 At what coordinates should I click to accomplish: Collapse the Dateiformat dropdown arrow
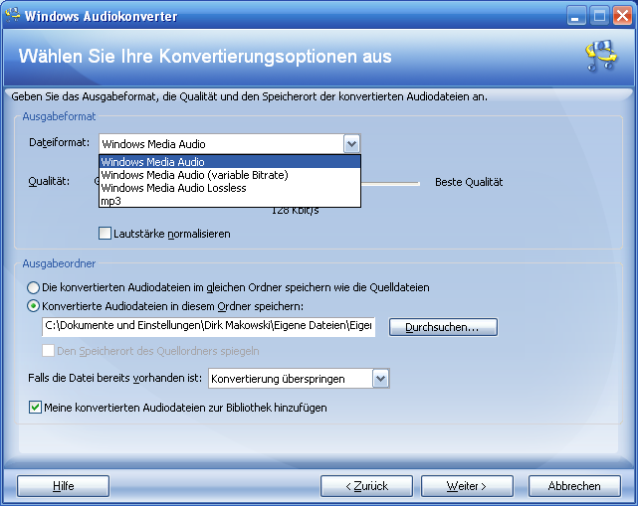pos(351,144)
